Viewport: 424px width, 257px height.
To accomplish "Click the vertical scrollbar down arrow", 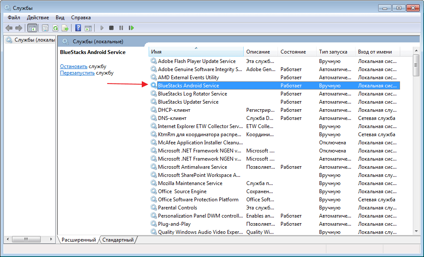I will [416, 231].
